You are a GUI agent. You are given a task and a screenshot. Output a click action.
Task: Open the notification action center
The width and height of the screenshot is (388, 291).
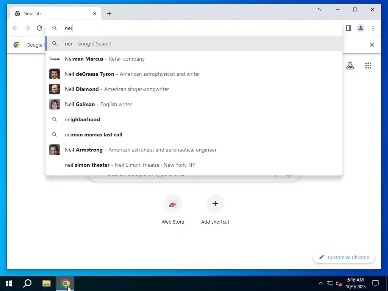point(375,283)
